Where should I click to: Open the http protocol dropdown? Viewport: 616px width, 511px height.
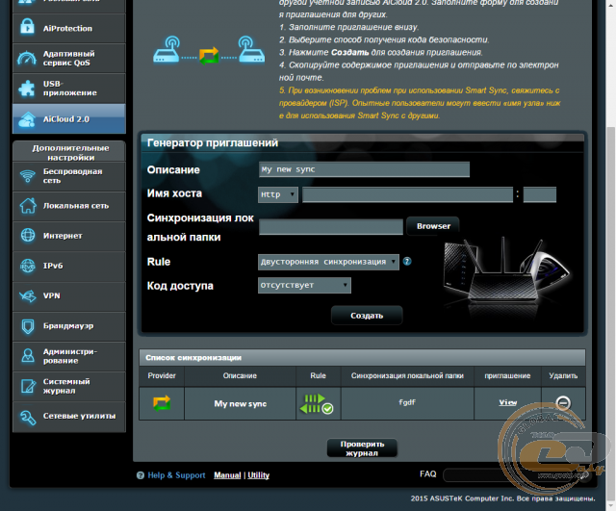tap(278, 194)
